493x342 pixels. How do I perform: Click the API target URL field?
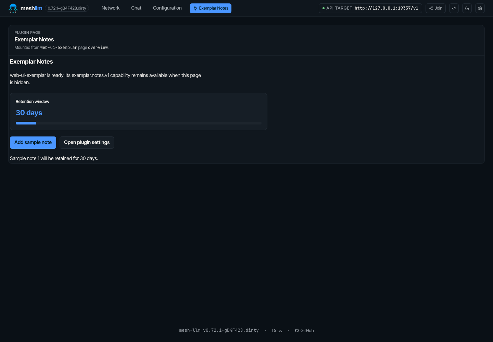coord(370,8)
